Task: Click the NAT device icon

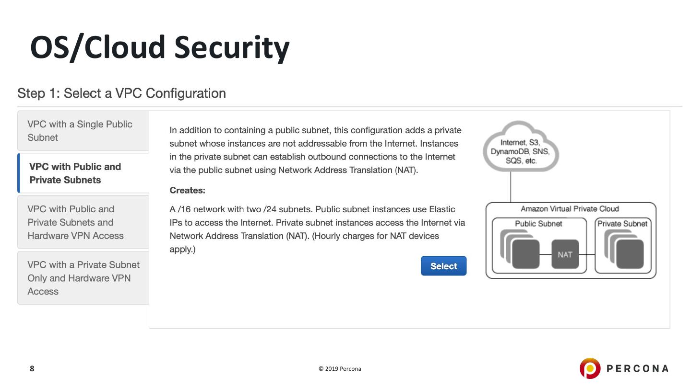Action: [565, 254]
